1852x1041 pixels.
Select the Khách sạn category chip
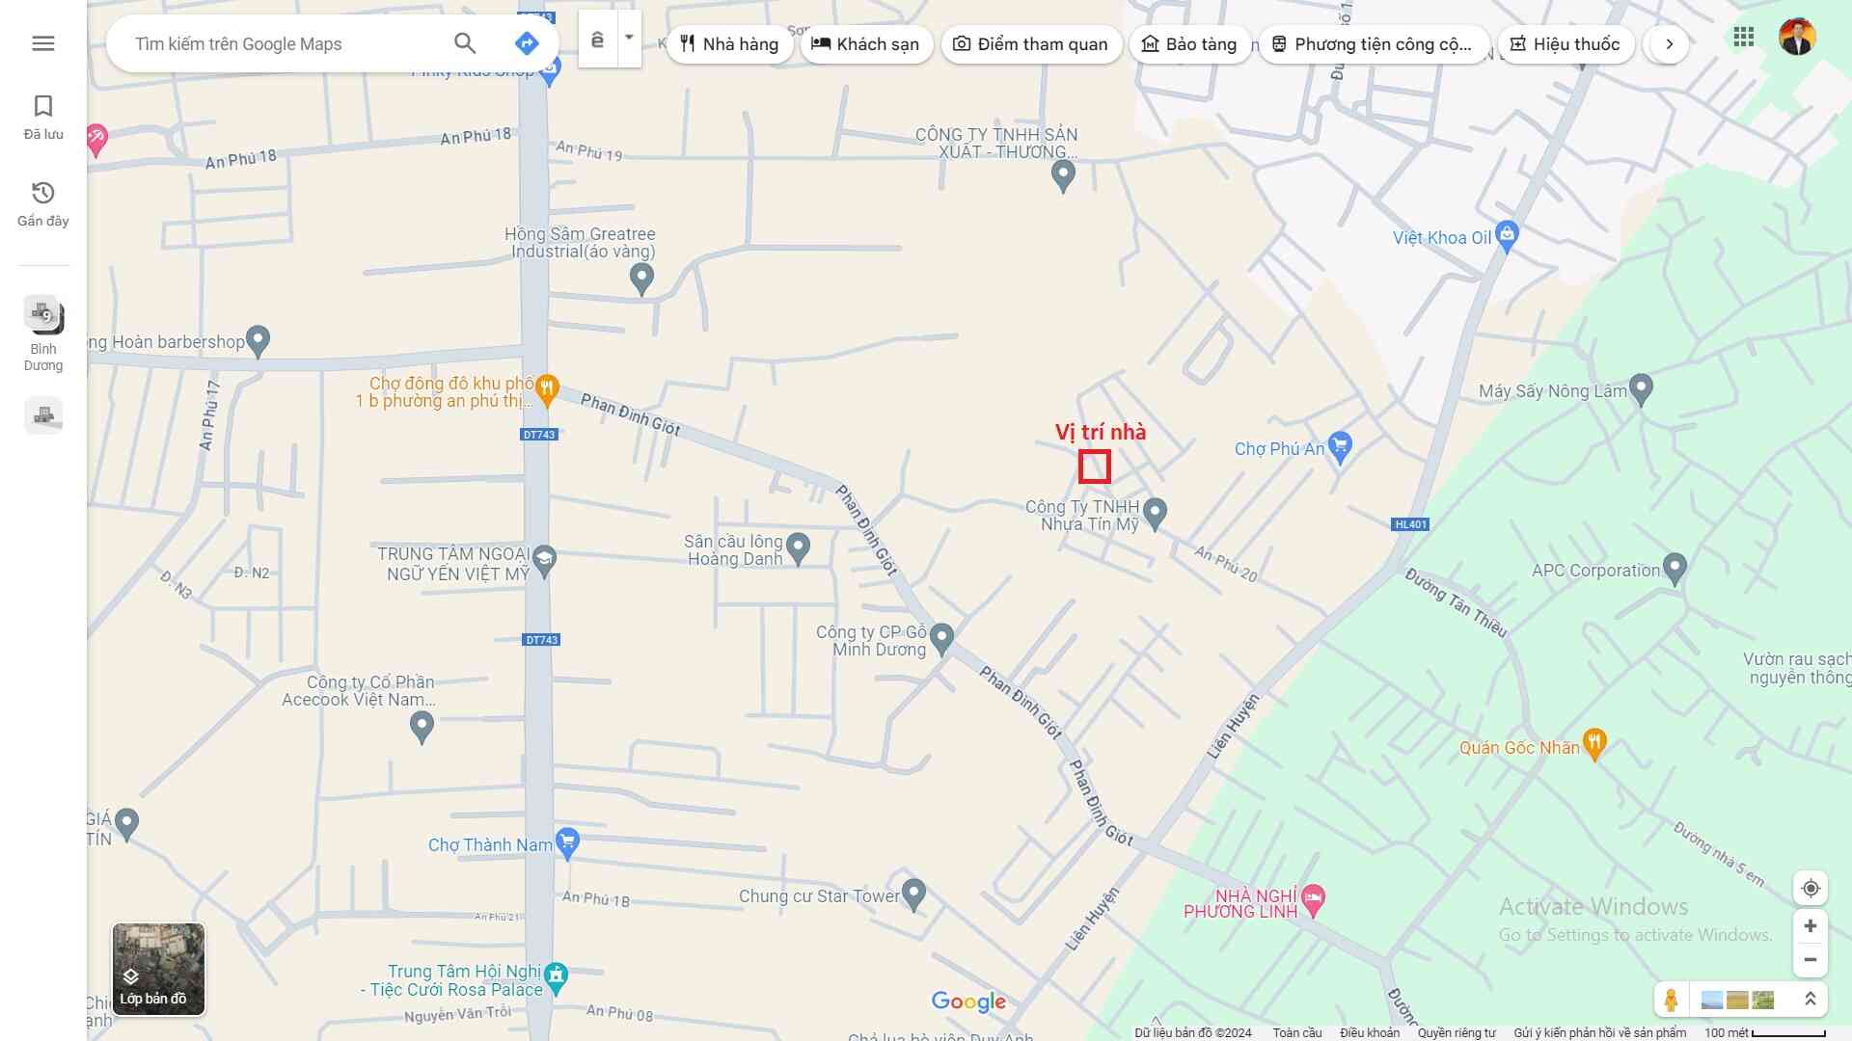coord(865,44)
